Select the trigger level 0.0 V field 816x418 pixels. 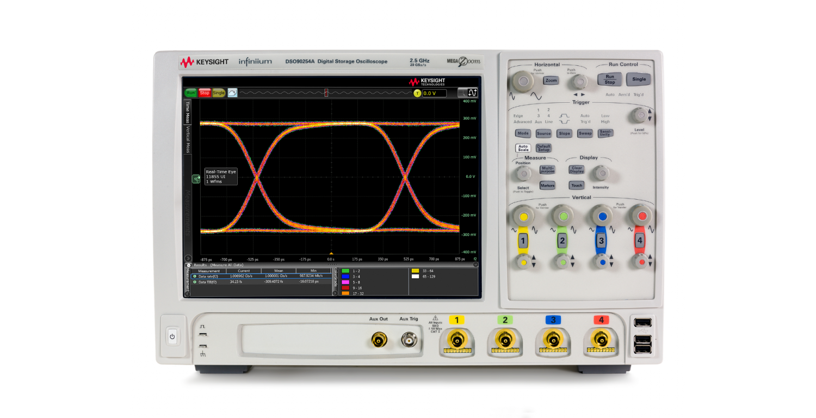coord(434,94)
